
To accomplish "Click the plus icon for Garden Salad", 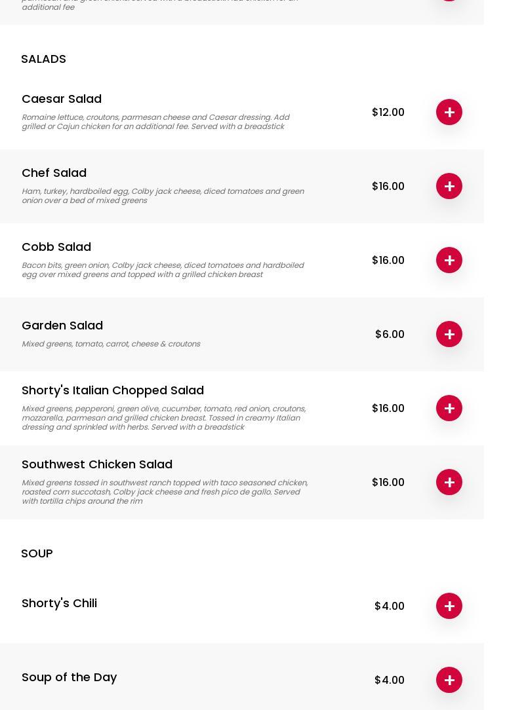I will pyautogui.click(x=449, y=334).
